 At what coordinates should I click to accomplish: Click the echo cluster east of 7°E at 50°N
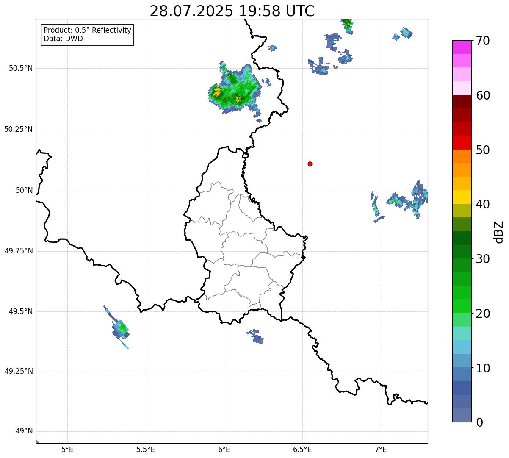click(407, 200)
